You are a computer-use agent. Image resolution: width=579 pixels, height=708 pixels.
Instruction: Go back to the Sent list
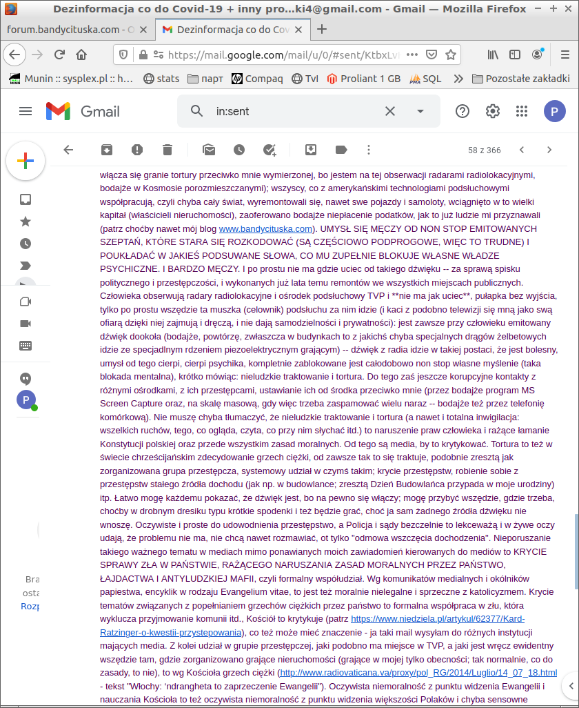coord(68,150)
